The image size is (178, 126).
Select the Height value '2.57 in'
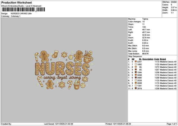coord(174,7)
